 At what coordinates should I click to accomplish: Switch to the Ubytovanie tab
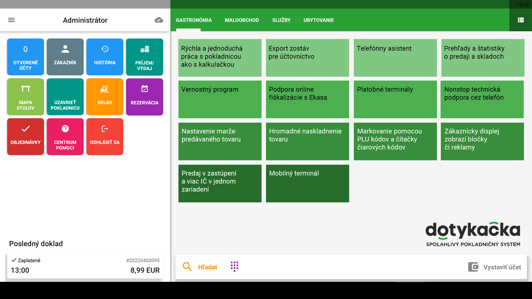[x=319, y=20]
